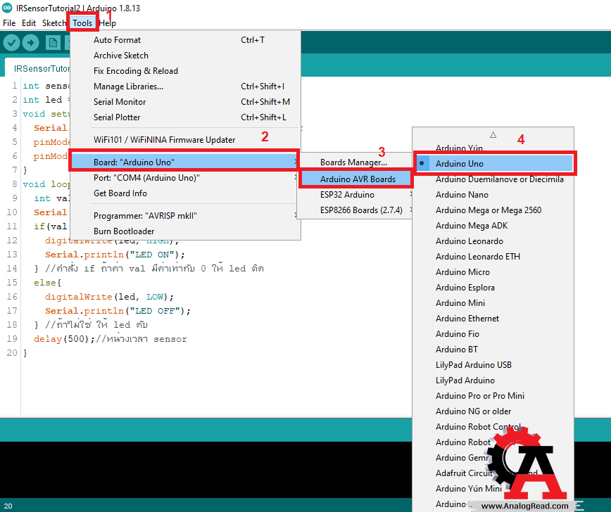Choose LilyPad Arduino USB board
The height and width of the screenshot is (512, 611).
[x=493, y=365]
